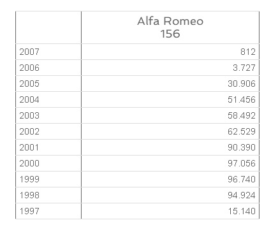278x234 pixels.
Task: Select the 2006 year cell
Action: [x=48, y=68]
